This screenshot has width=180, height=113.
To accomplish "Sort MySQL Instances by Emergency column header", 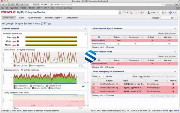I will [135, 37].
